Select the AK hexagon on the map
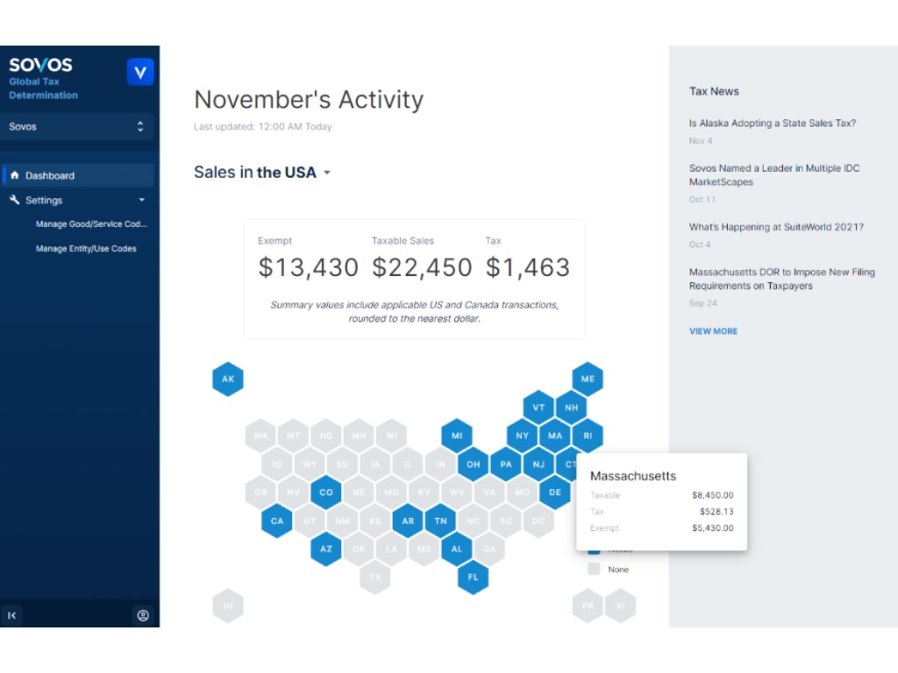Image resolution: width=898 pixels, height=673 pixels. click(228, 379)
